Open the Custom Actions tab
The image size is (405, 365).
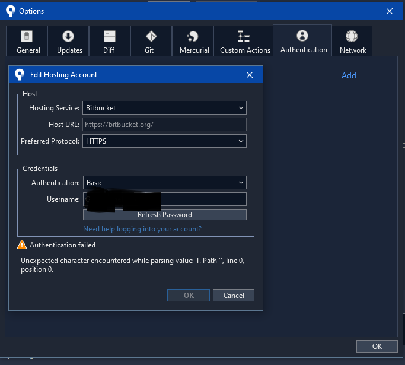click(x=243, y=41)
